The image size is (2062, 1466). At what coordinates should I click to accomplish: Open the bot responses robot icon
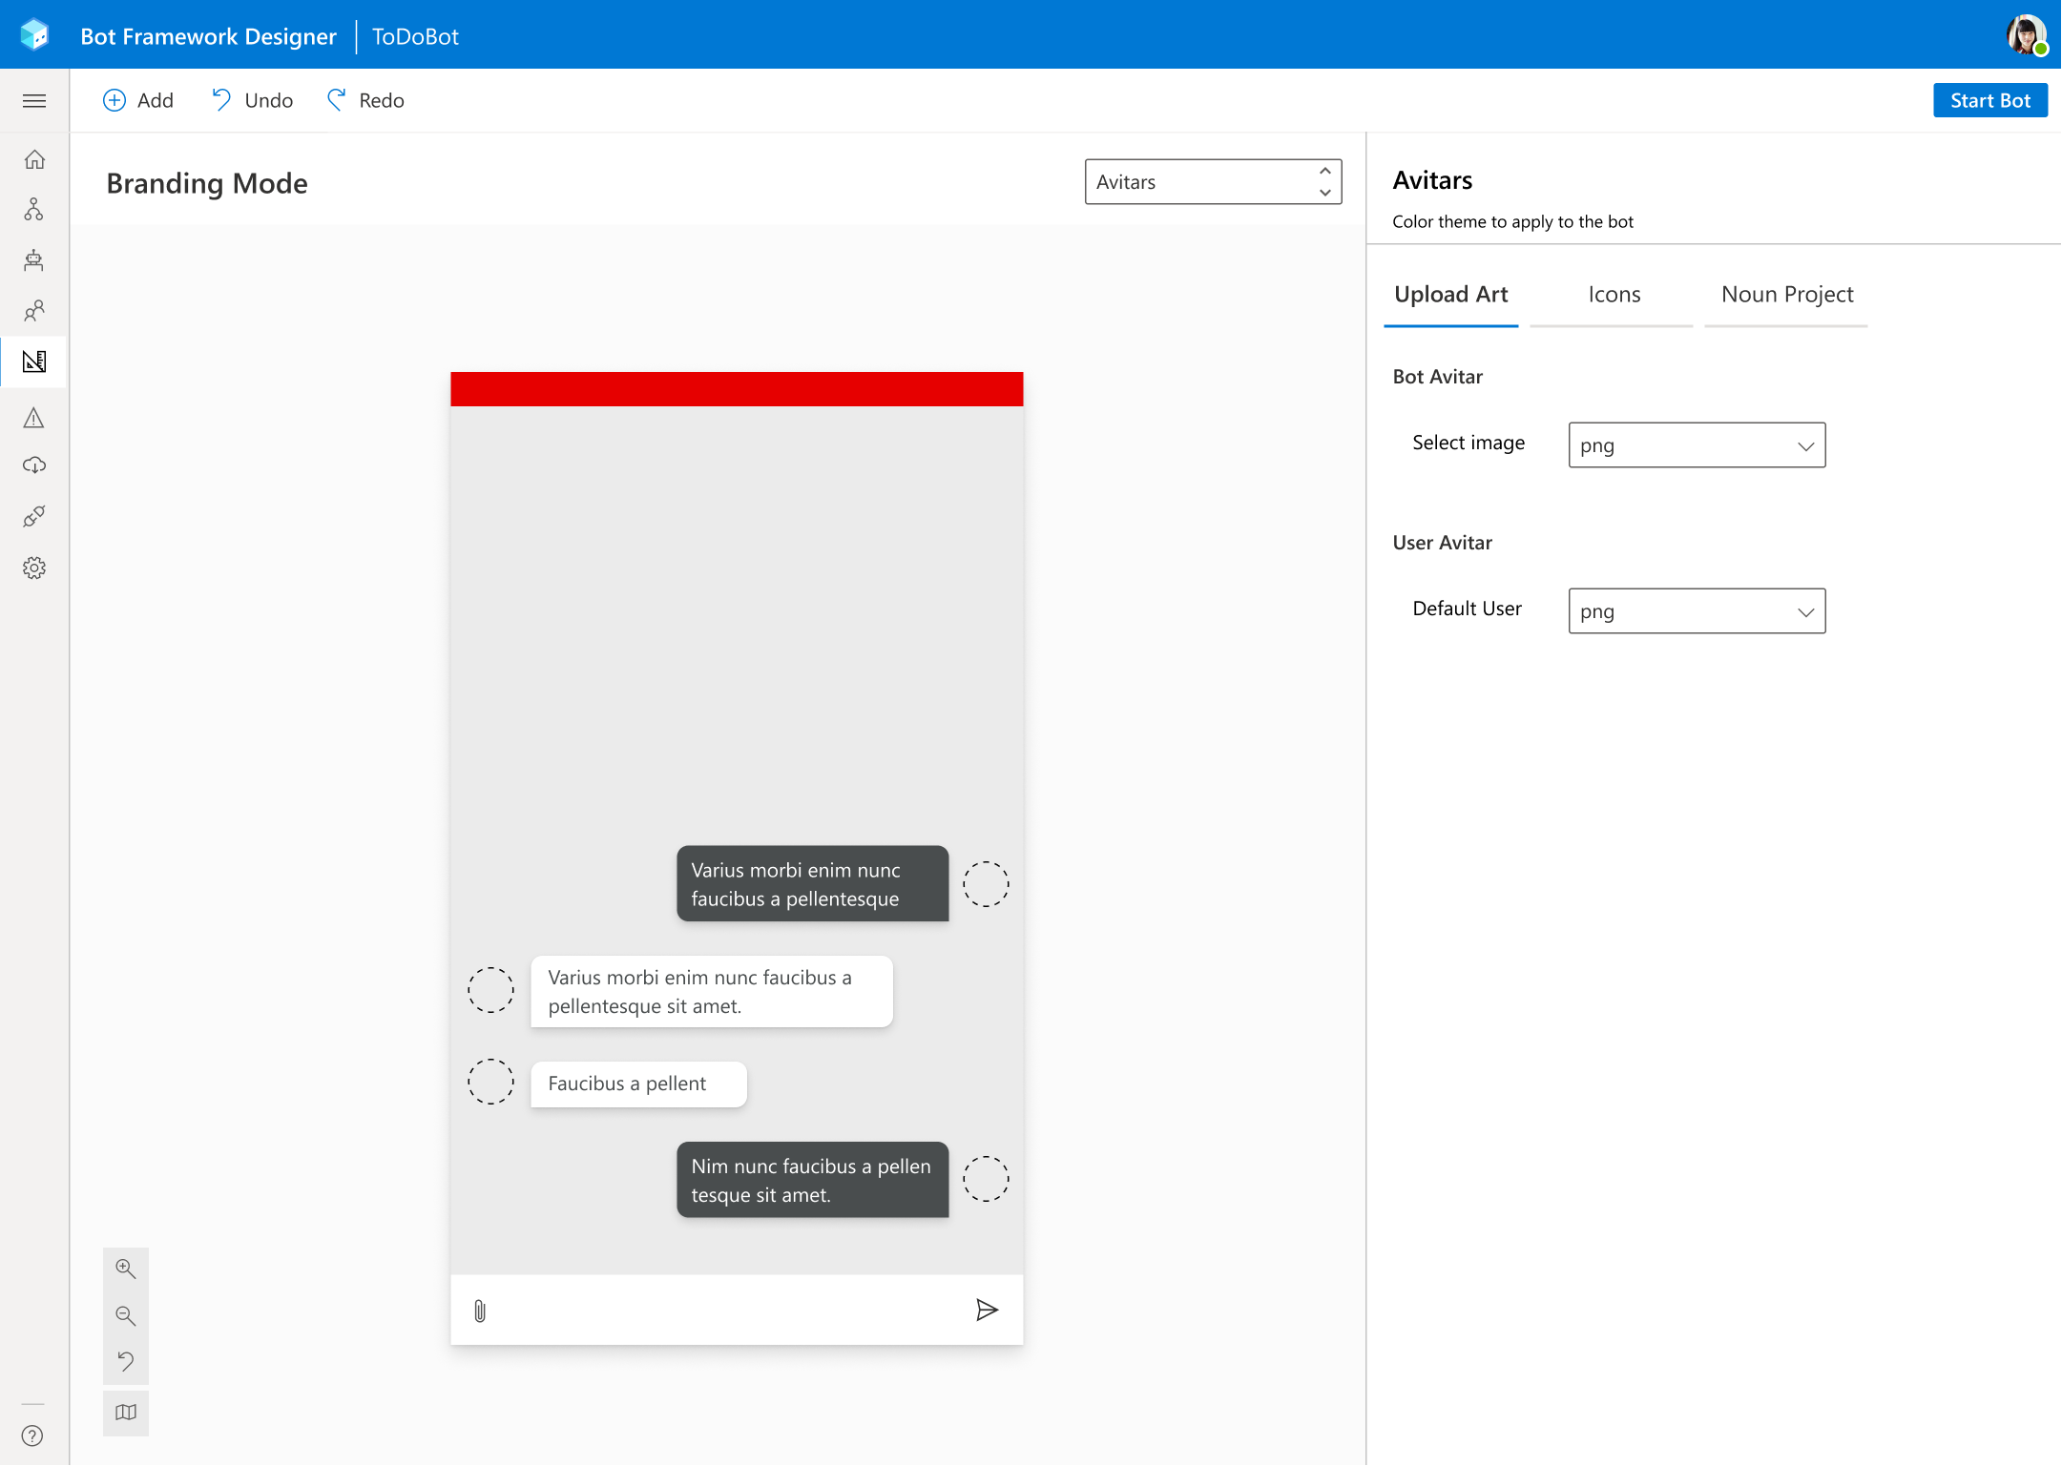point(34,259)
